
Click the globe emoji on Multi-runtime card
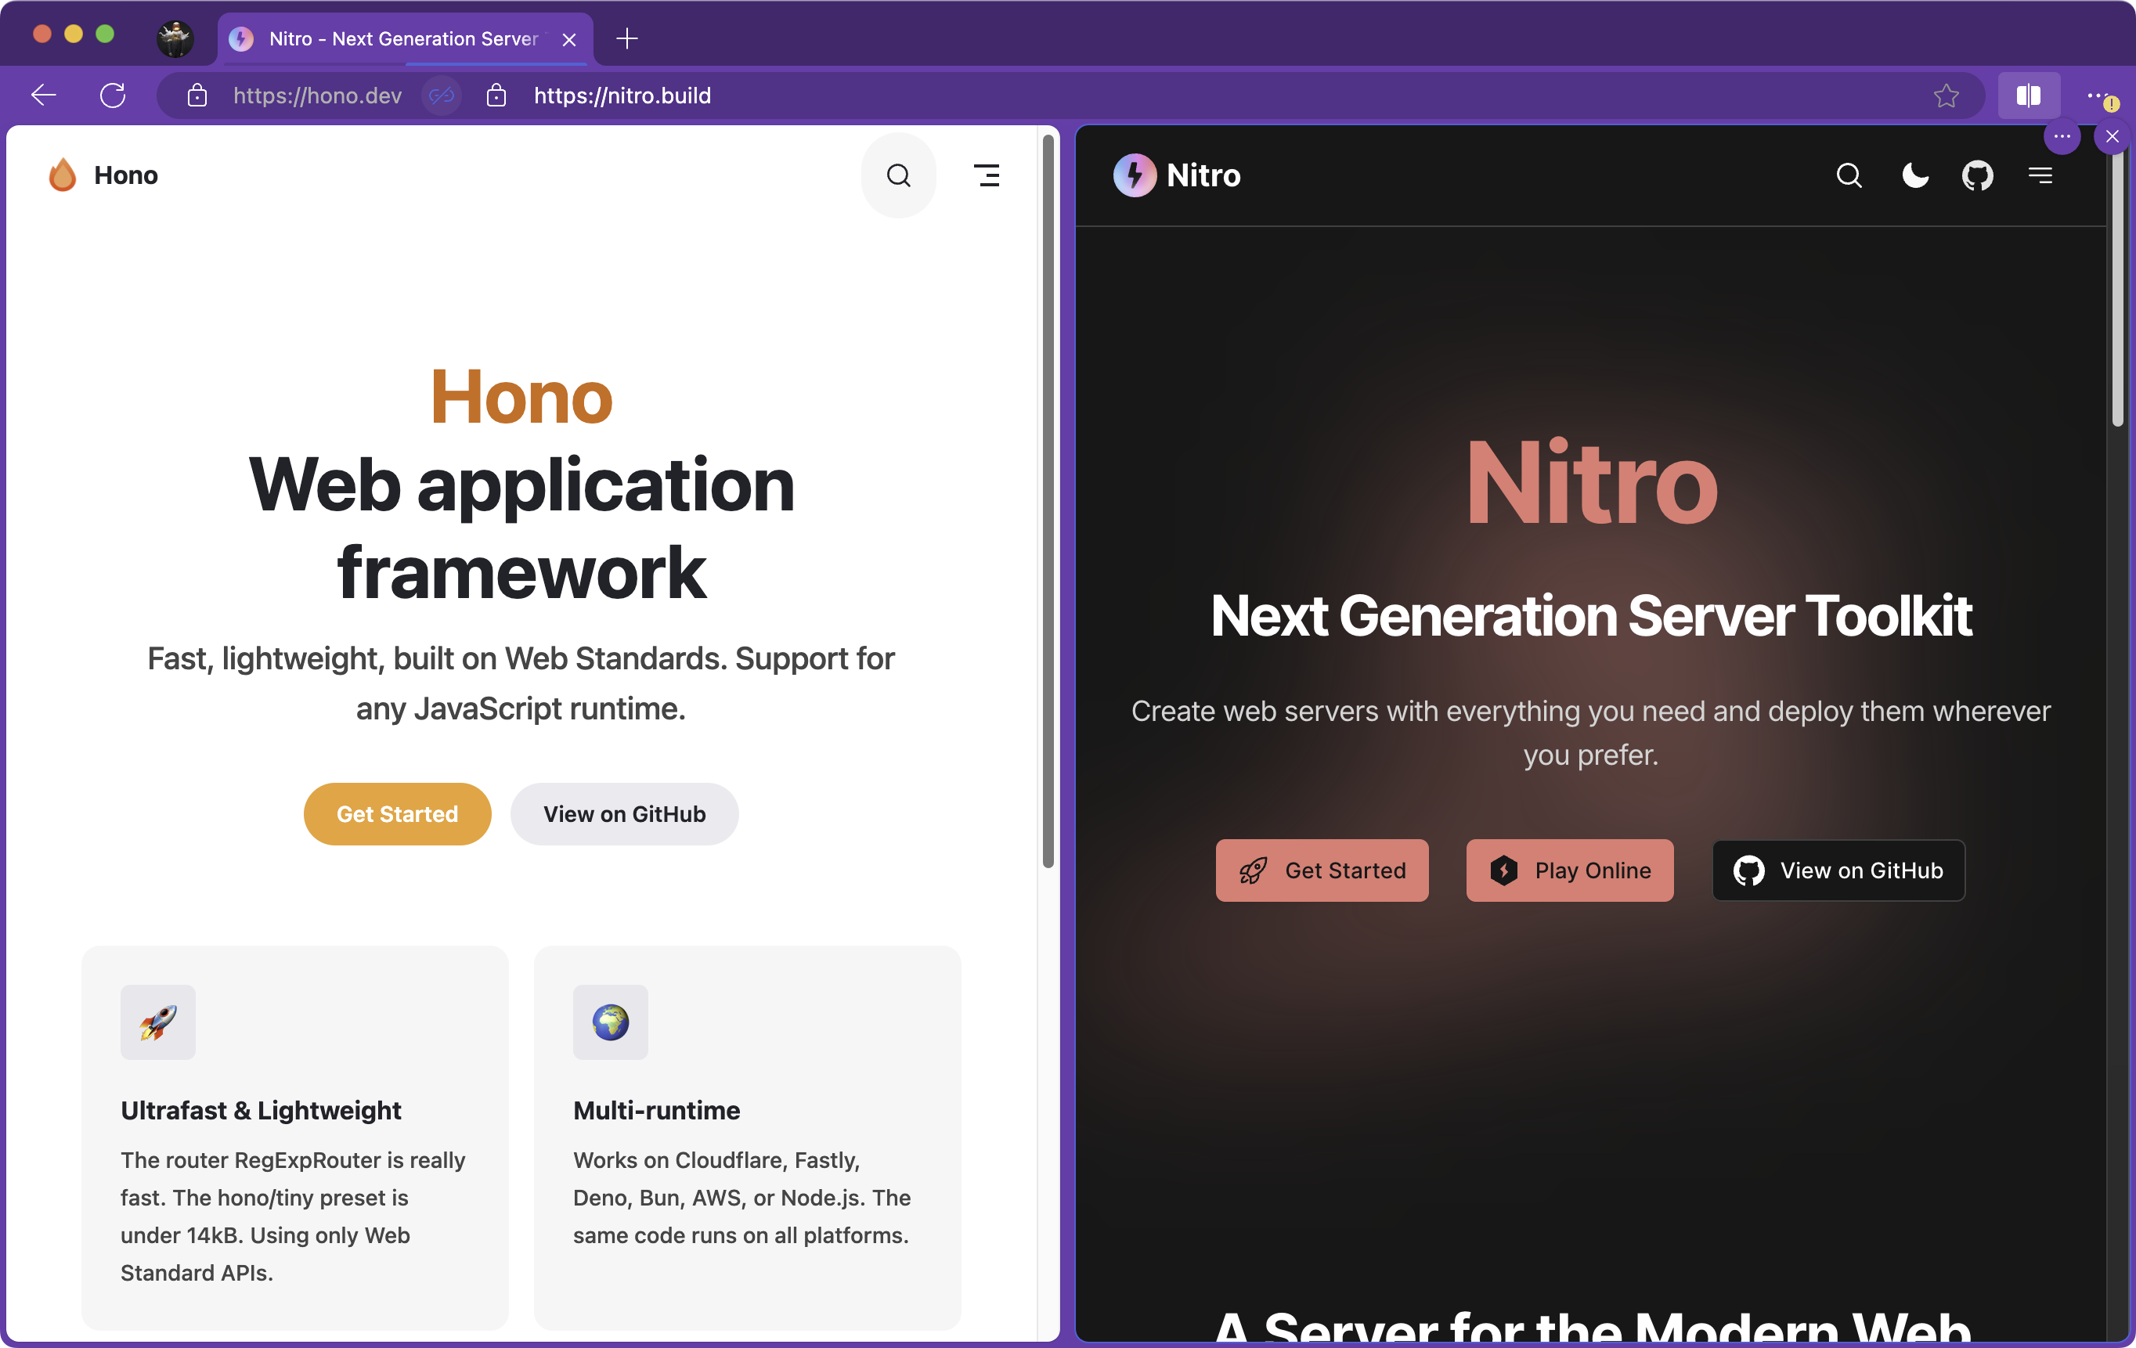(610, 1022)
